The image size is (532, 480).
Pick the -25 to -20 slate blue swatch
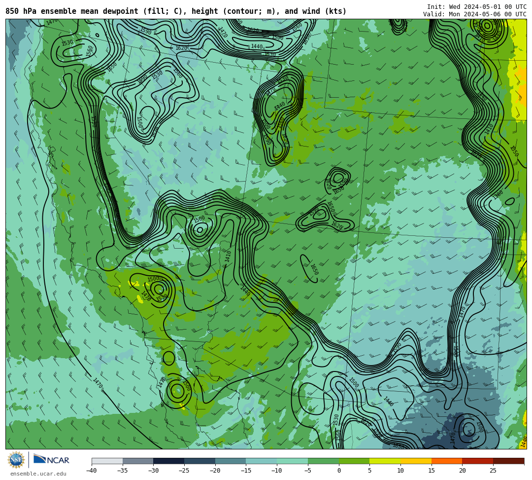pyautogui.click(x=200, y=461)
